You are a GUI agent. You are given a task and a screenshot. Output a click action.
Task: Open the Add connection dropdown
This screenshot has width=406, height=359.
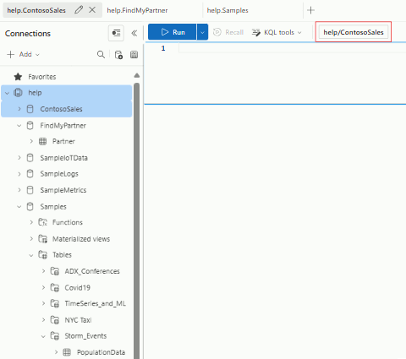[x=23, y=54]
